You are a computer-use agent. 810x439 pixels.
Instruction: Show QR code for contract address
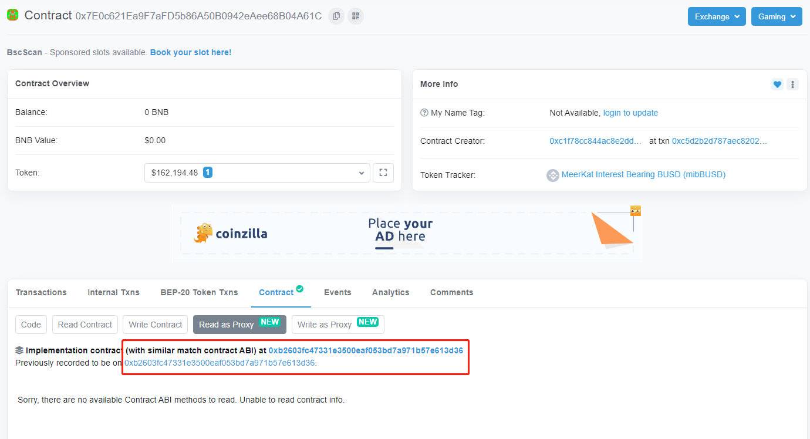click(x=356, y=16)
